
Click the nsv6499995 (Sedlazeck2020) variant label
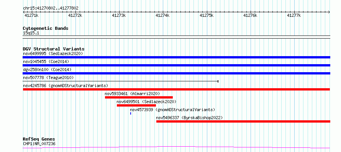[53, 53]
